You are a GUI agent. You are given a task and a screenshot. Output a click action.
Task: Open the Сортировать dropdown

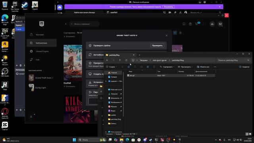pos(167,67)
